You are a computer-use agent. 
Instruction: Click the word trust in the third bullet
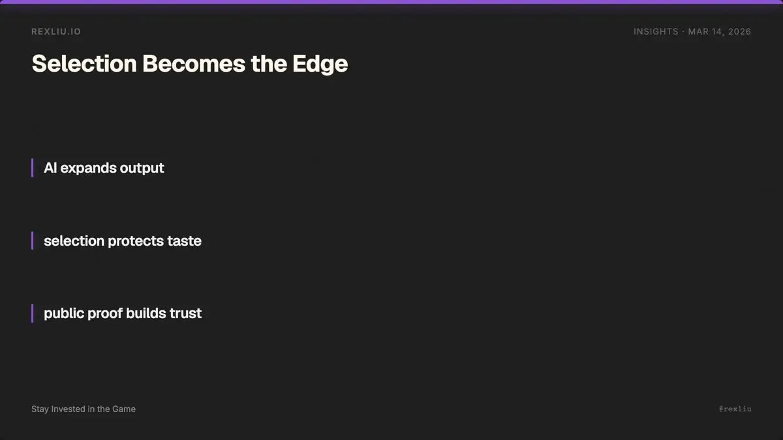point(186,314)
